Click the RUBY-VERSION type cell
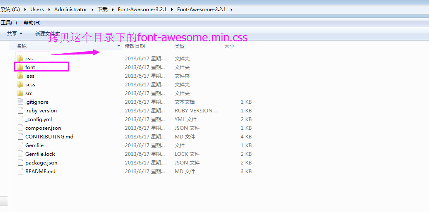Screen dimensions: 429x212 [196, 111]
